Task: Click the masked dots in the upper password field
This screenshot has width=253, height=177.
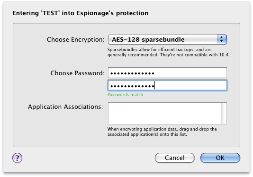Action: (132, 73)
